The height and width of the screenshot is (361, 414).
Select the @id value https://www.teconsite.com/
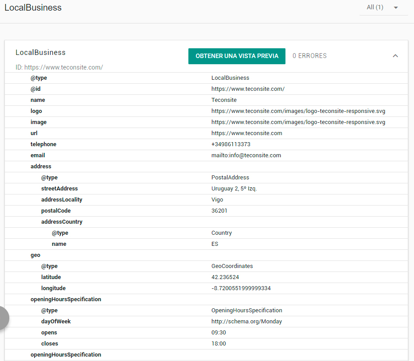[248, 89]
